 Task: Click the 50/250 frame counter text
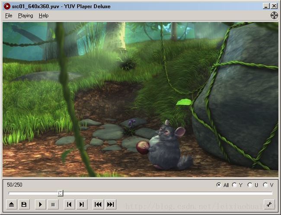(x=15, y=185)
